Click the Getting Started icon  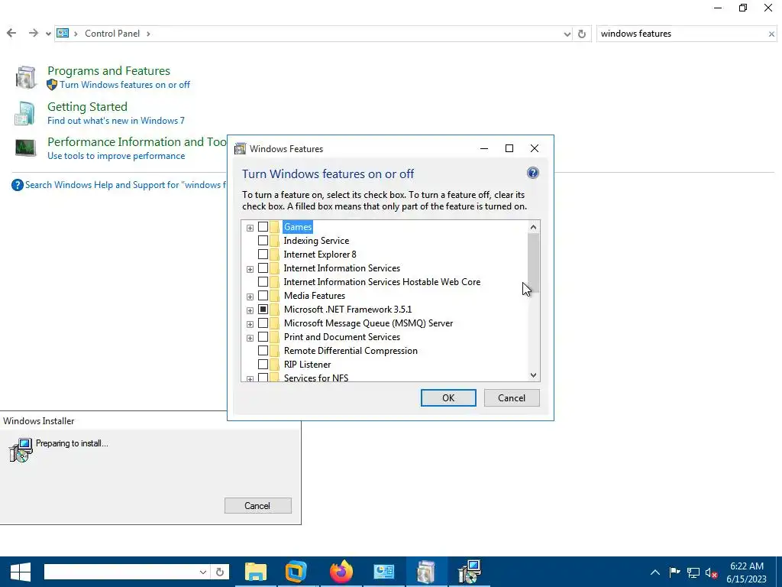tap(24, 113)
